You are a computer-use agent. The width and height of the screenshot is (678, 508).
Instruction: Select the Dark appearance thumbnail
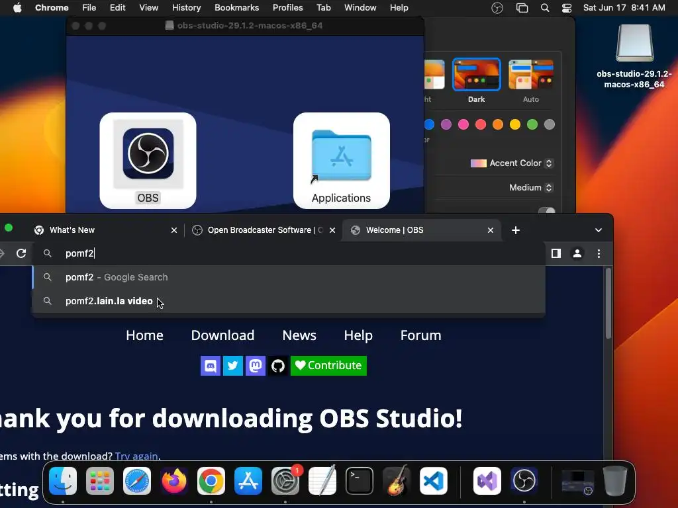(477, 74)
